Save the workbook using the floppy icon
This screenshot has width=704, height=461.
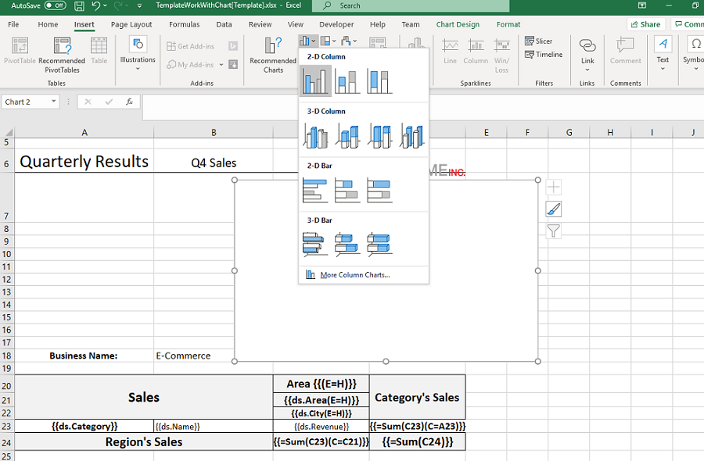tap(80, 5)
